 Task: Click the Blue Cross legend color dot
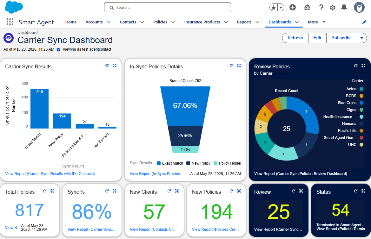coord(361,103)
